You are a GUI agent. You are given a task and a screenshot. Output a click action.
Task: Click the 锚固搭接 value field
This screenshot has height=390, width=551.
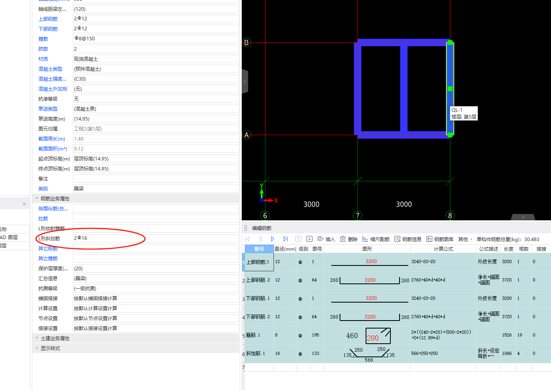[x=156, y=298]
